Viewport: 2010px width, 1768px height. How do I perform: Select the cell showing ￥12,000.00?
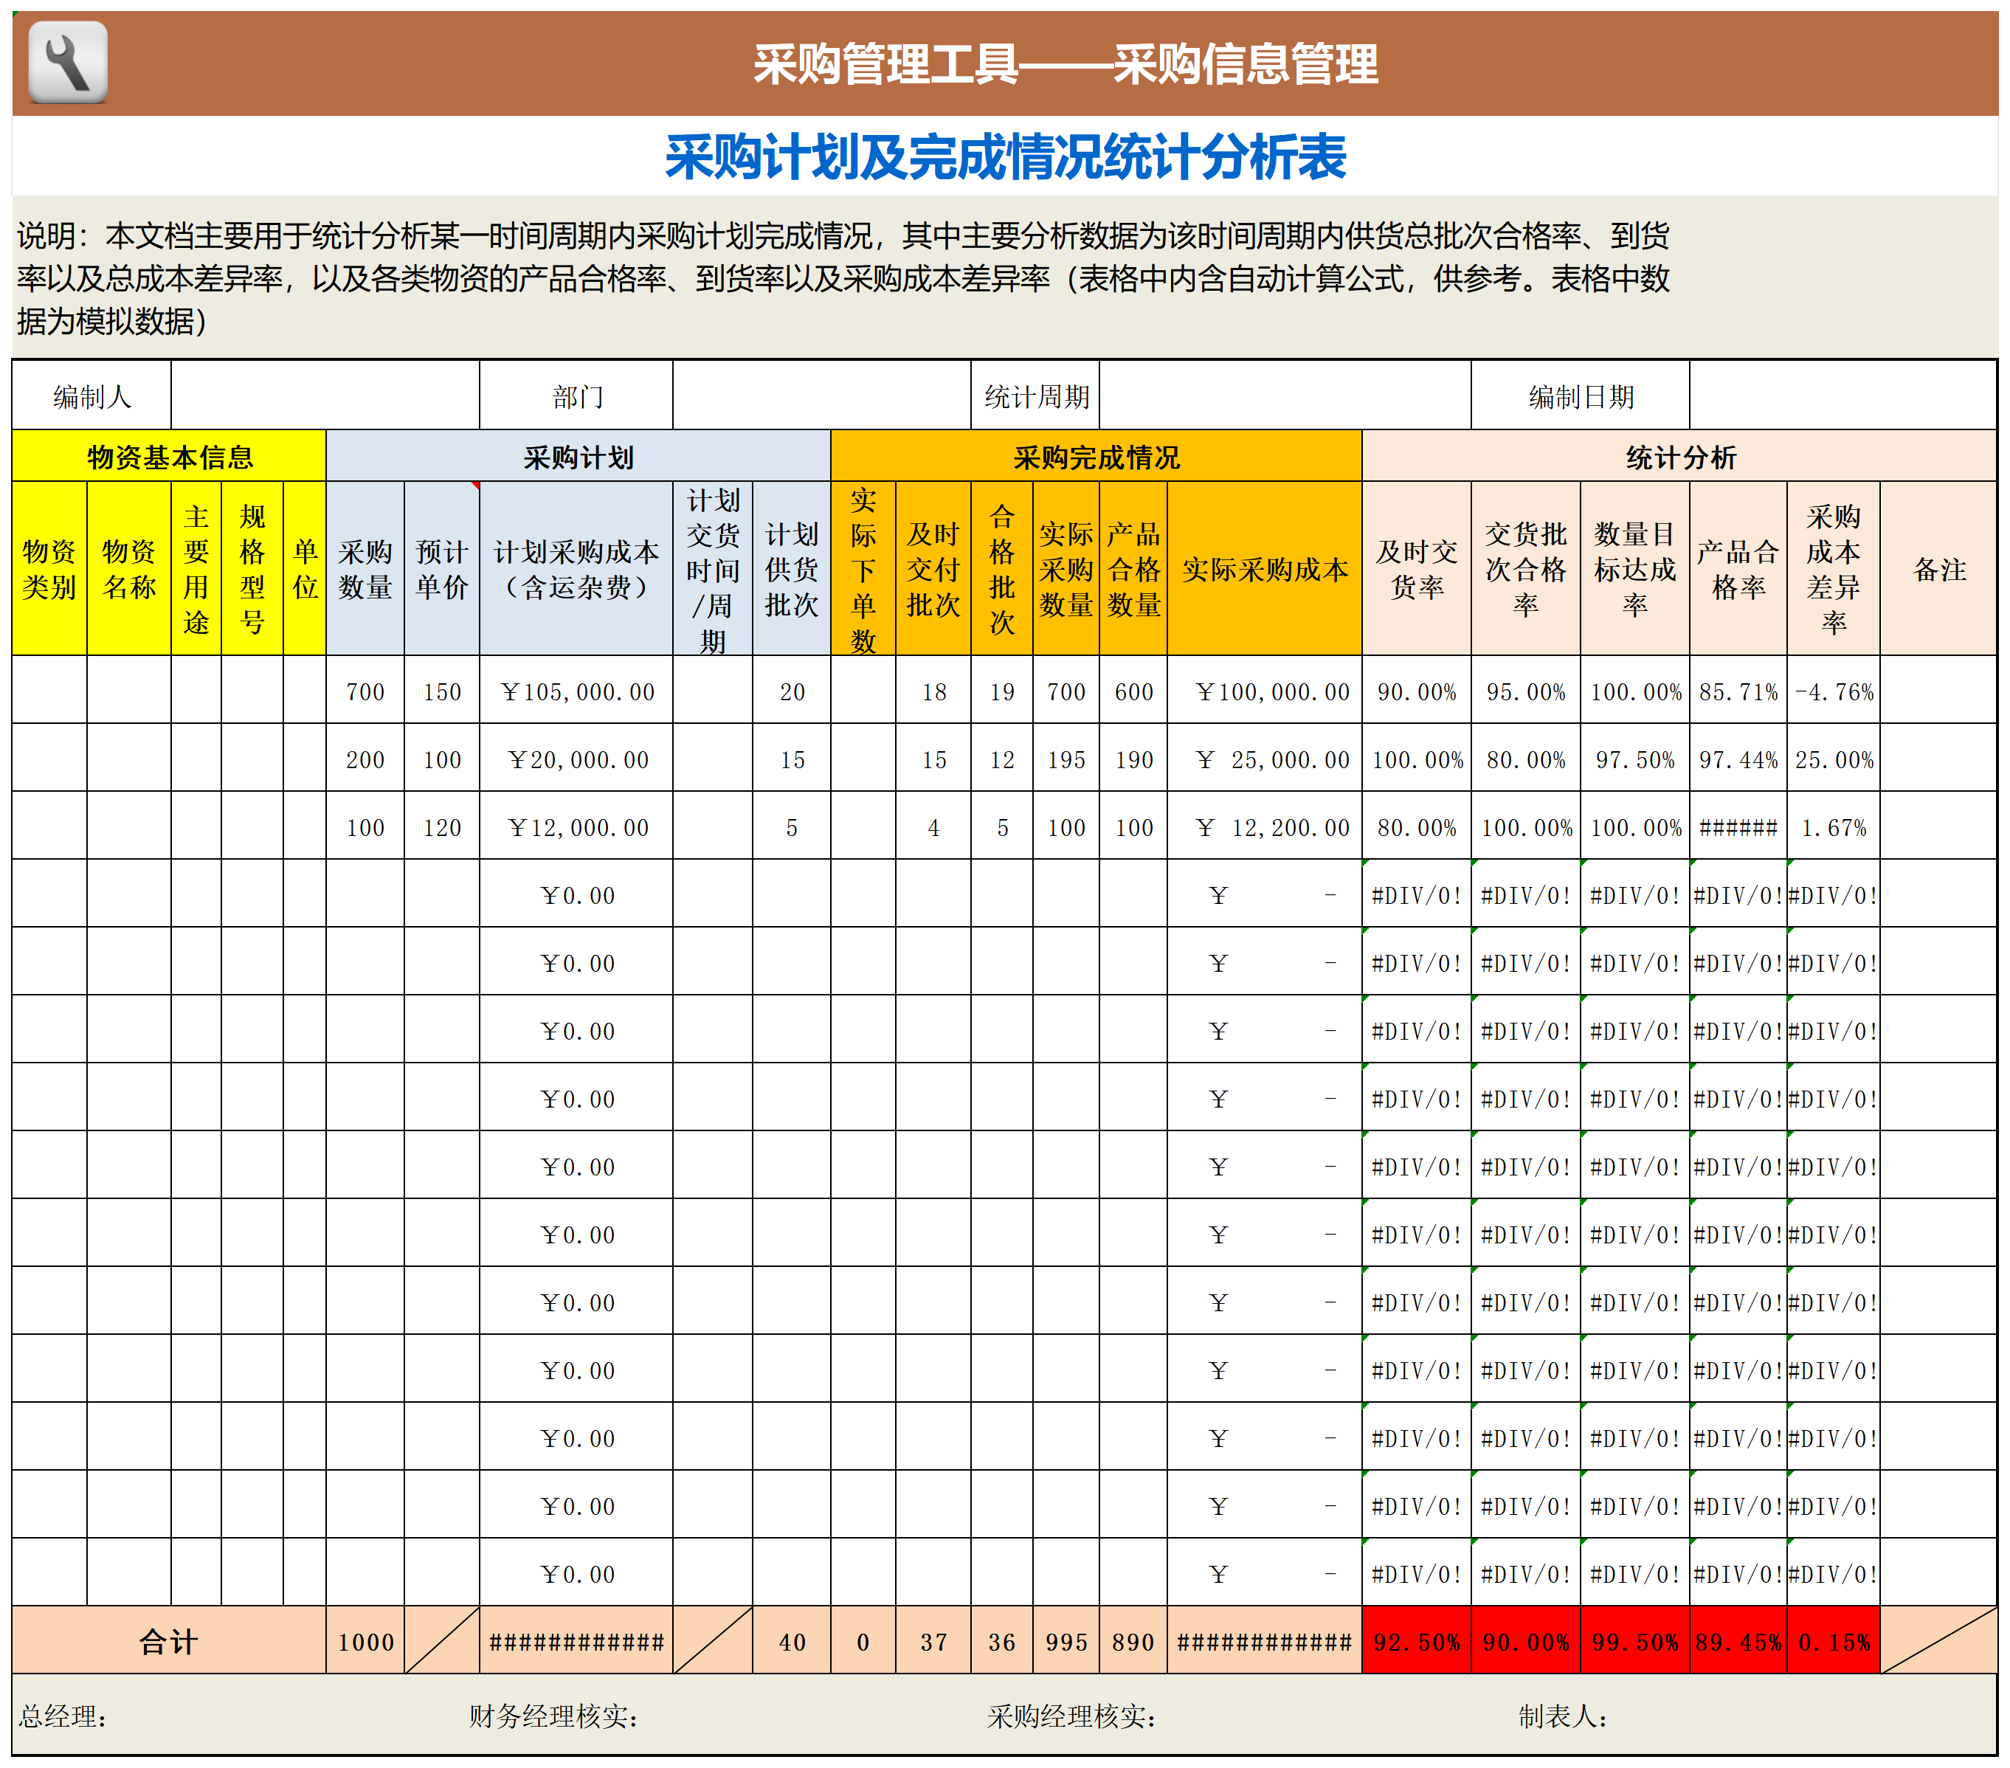coord(576,826)
